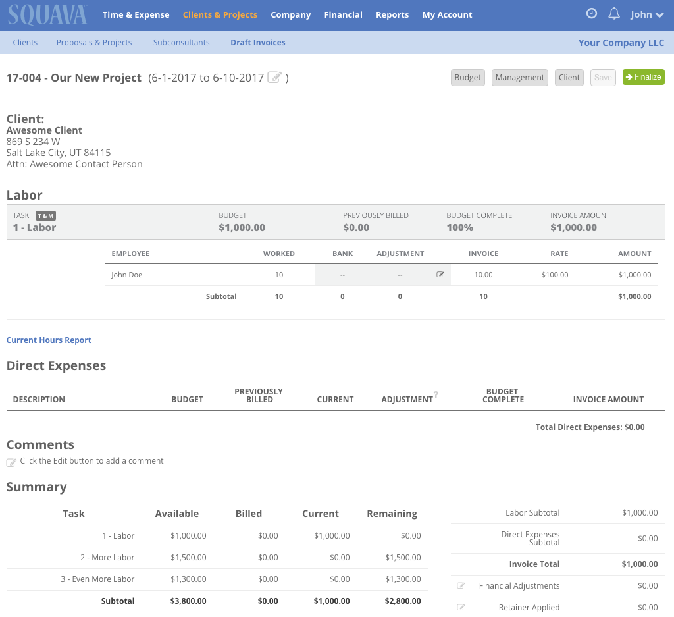
Task: Edit Financial Adjustments pencil icon
Action: 461,585
